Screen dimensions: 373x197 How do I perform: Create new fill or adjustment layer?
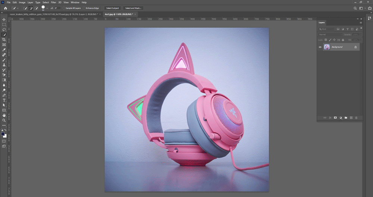(341, 118)
